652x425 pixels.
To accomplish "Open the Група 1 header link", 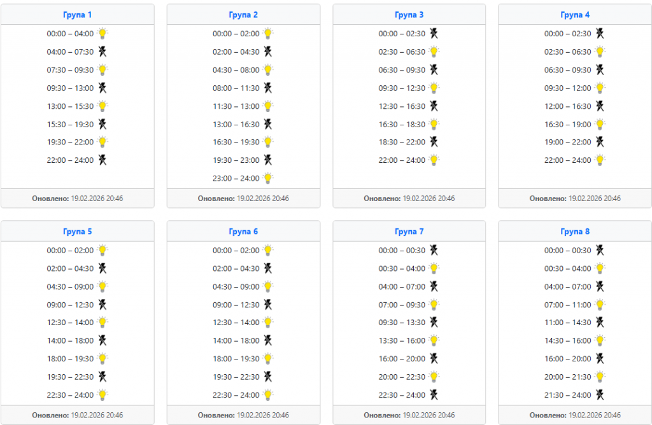I will (78, 15).
